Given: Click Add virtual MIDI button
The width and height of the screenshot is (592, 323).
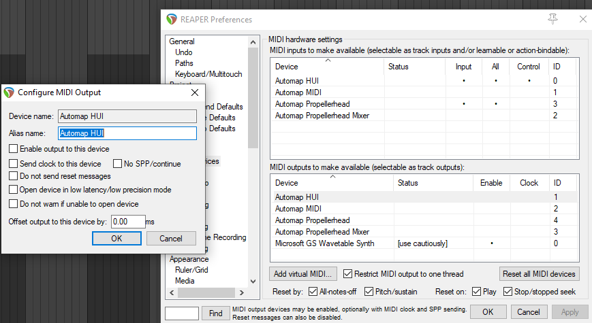Looking at the screenshot, I should point(302,274).
